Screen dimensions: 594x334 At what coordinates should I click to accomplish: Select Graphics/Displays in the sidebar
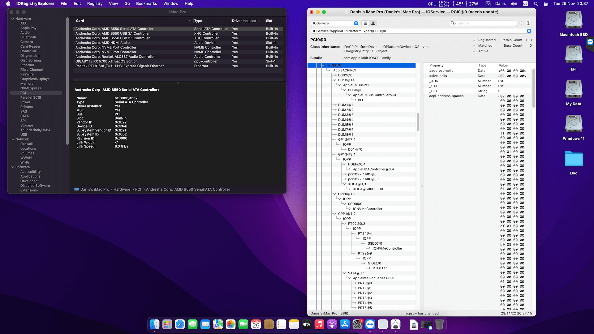(35, 79)
